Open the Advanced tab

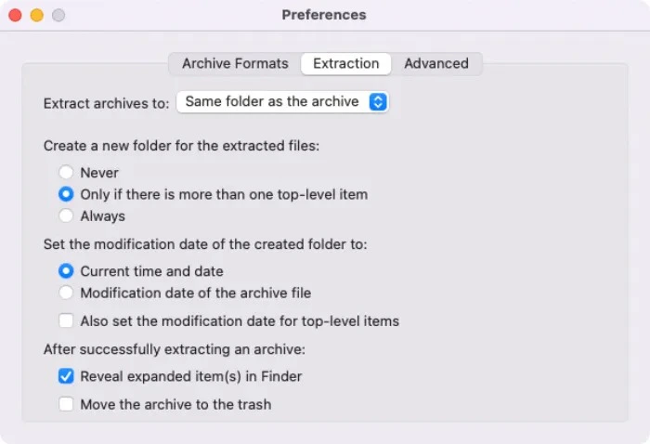coord(436,64)
